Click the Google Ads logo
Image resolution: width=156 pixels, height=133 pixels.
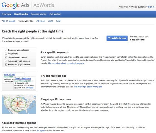15,5
